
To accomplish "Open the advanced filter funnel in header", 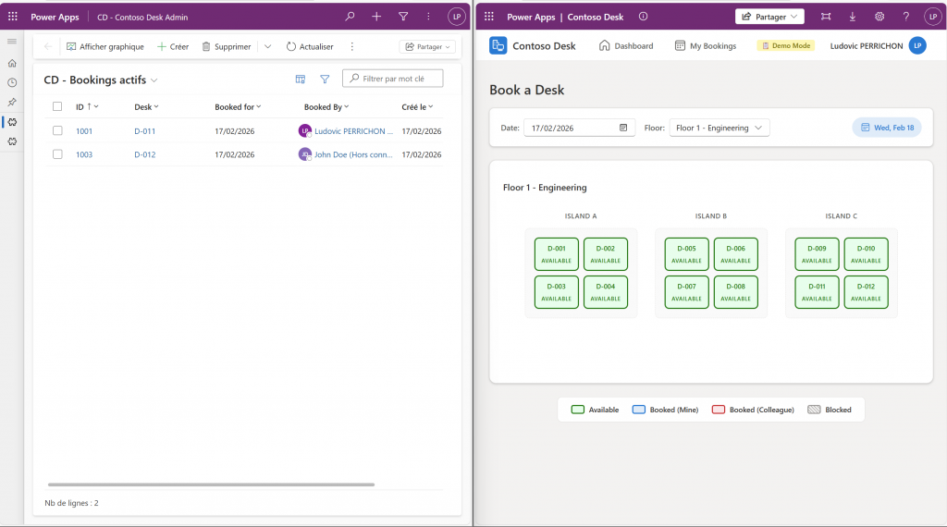I will pos(403,17).
